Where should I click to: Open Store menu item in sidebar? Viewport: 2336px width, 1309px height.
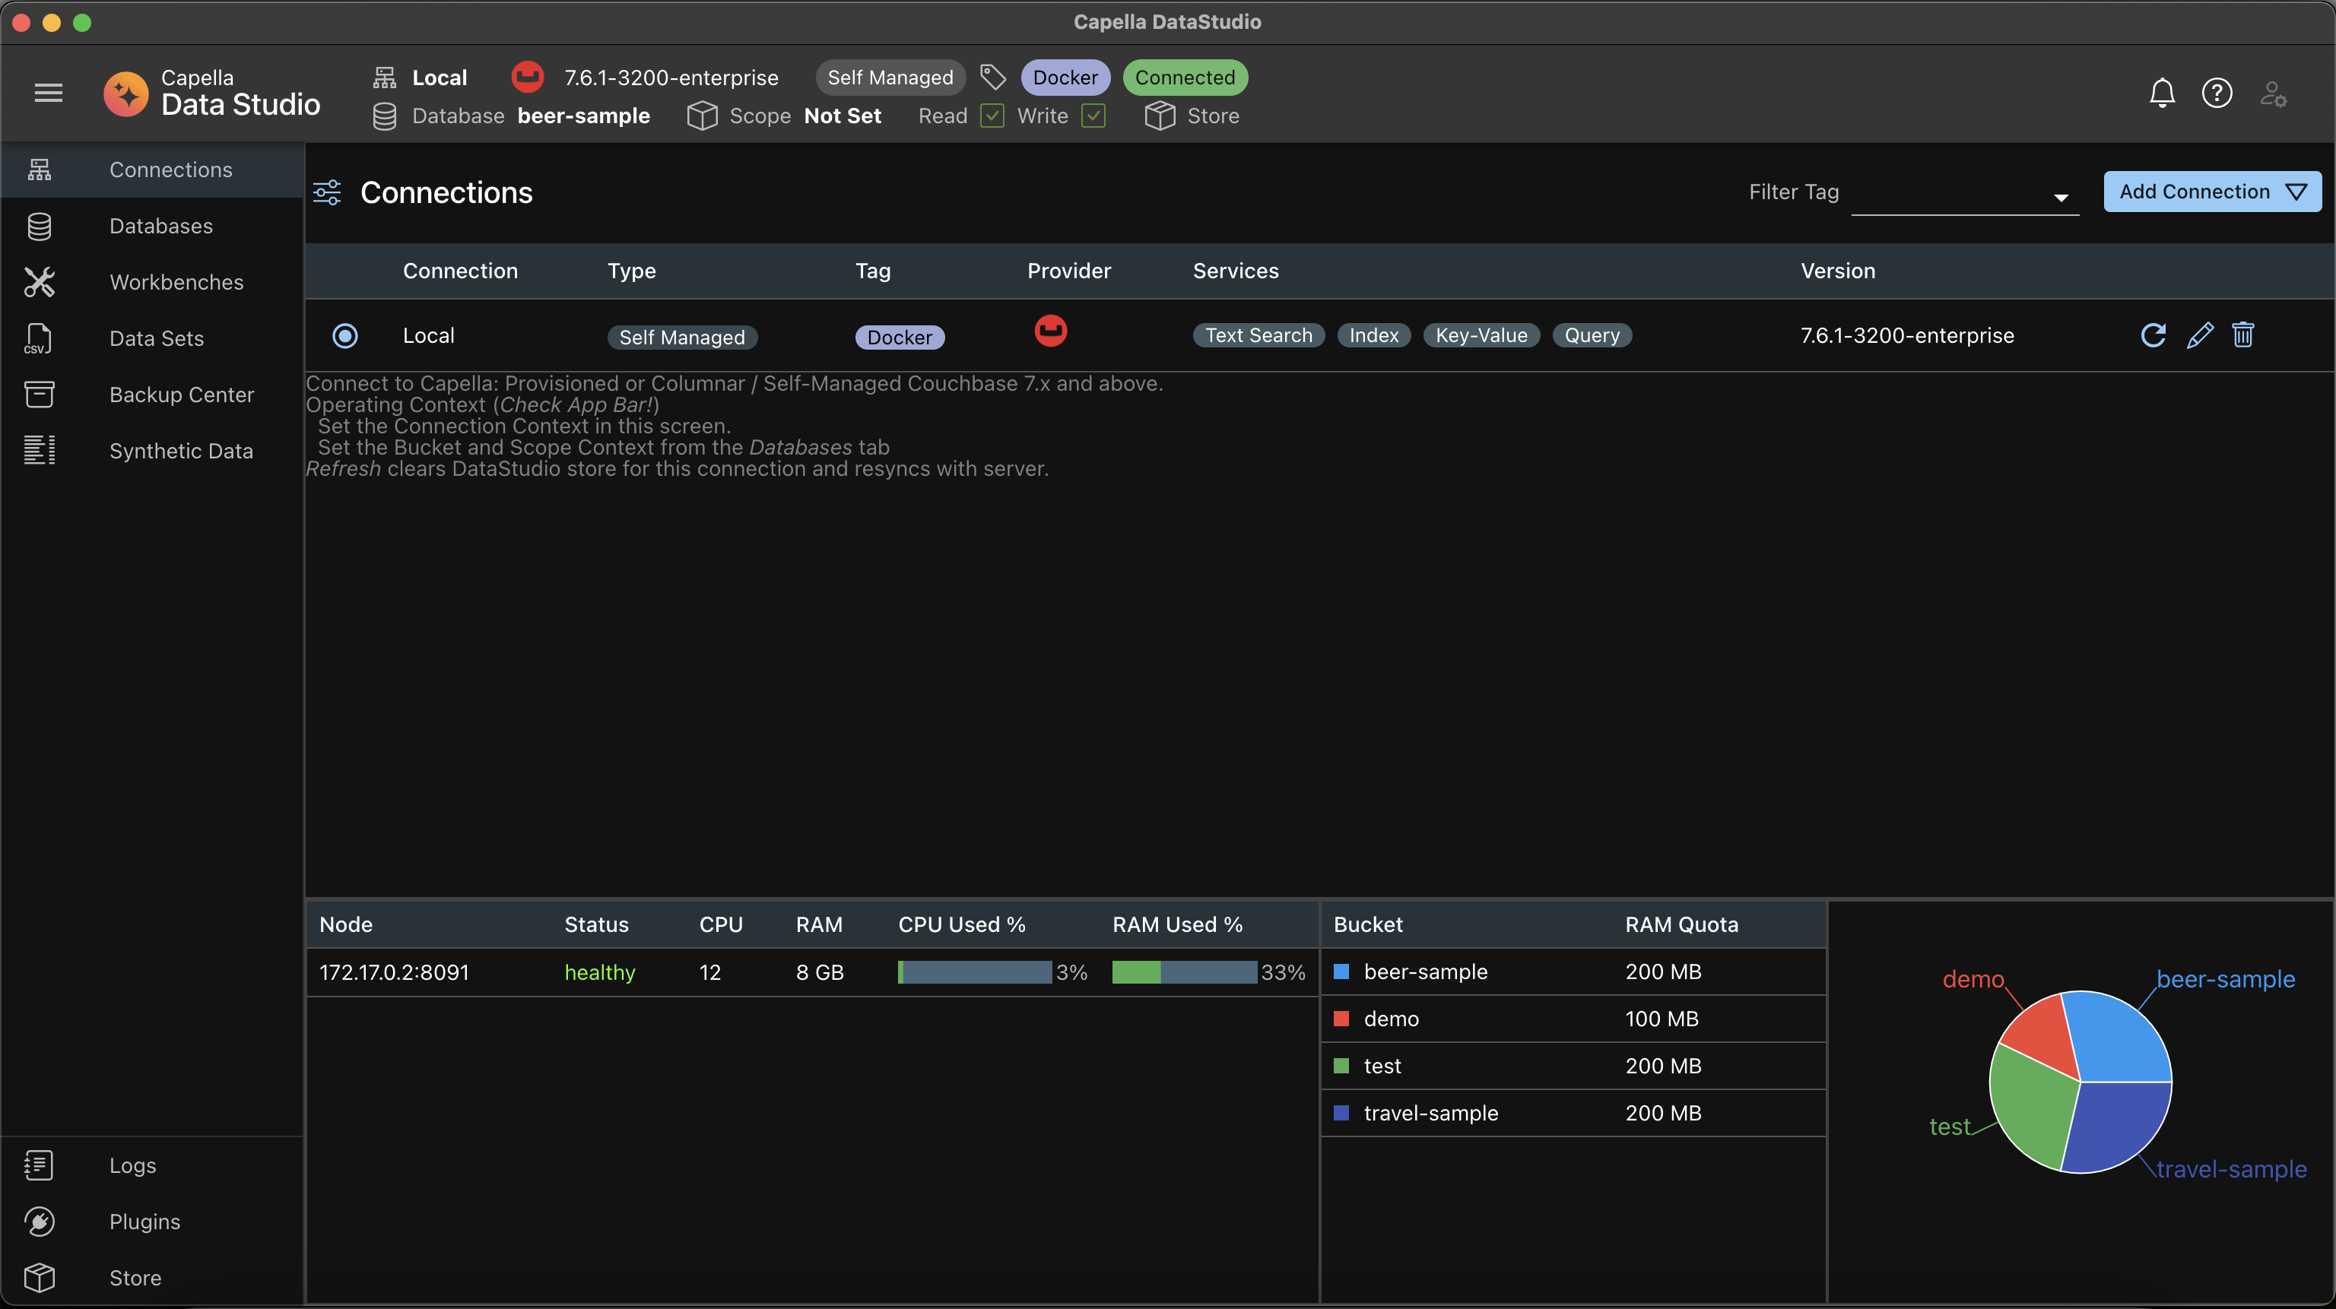[x=152, y=1277]
